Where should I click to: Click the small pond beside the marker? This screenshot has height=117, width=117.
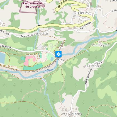tap(52, 59)
